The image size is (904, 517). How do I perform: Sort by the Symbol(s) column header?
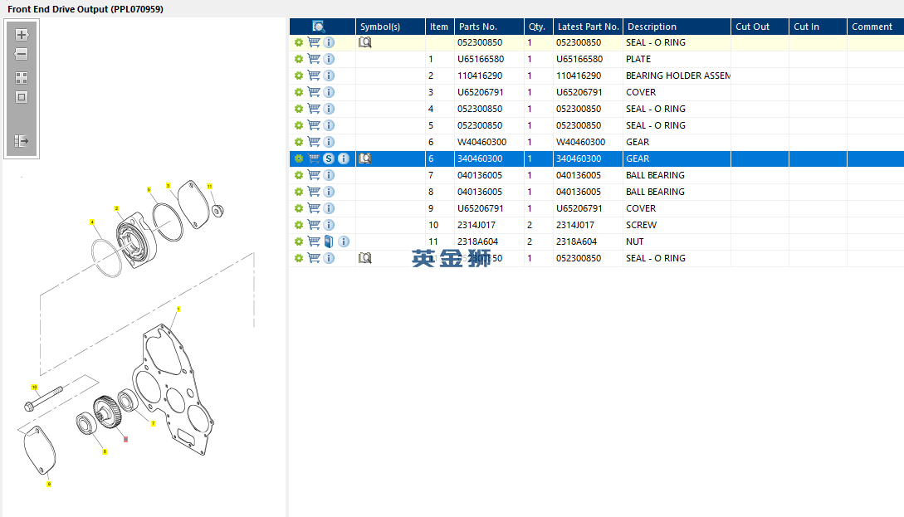click(390, 27)
